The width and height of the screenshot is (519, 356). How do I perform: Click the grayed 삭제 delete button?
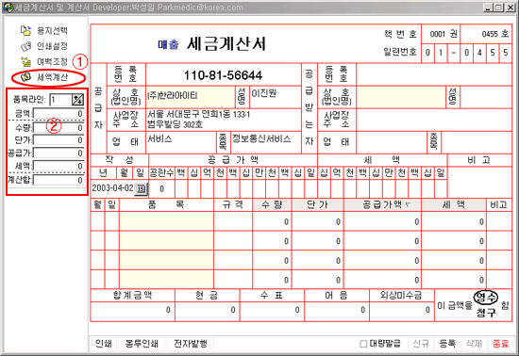(x=474, y=344)
